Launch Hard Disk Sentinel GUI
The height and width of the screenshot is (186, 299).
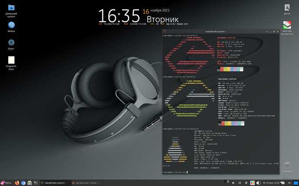[287, 28]
